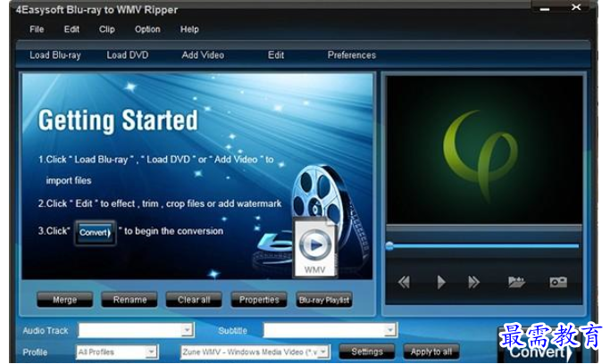Screen dimensions: 610x364
Task: Click the 'import files' instruction text
Action: click(x=69, y=180)
